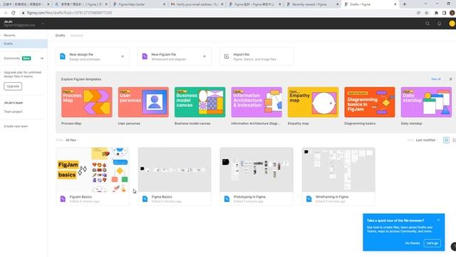Image resolution: width=456 pixels, height=257 pixels.
Task: Click Let's go in the tour popup
Action: tap(432, 243)
